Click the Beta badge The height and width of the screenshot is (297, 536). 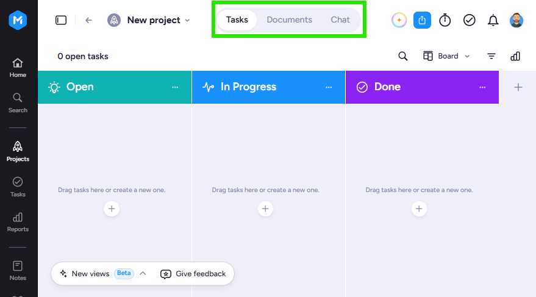tap(124, 273)
